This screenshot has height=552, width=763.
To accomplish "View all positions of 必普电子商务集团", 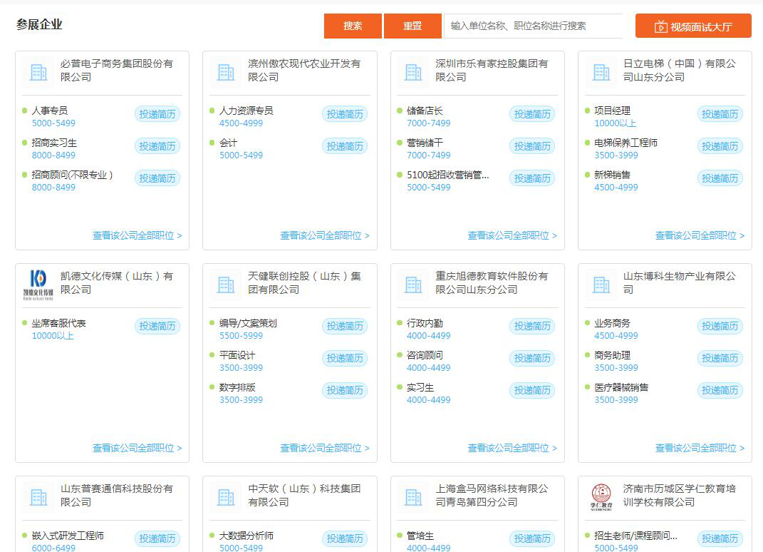I will click(x=137, y=236).
